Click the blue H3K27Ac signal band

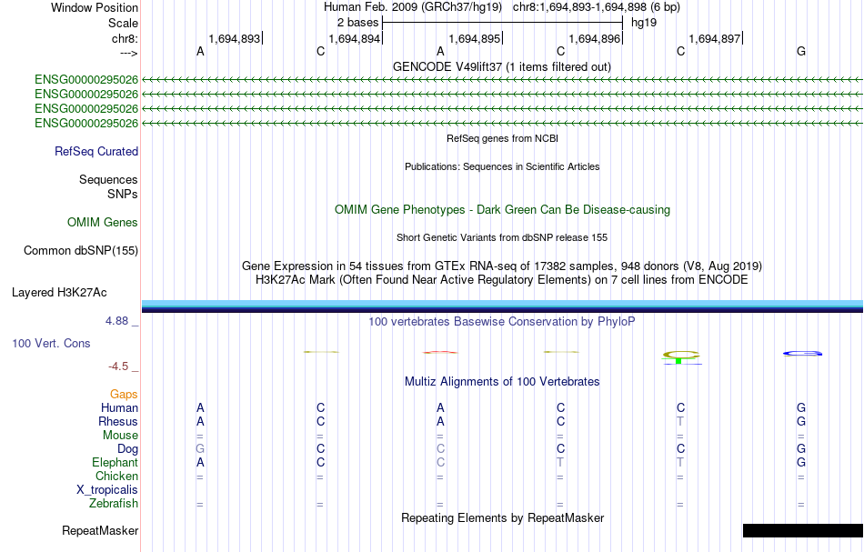click(x=502, y=306)
